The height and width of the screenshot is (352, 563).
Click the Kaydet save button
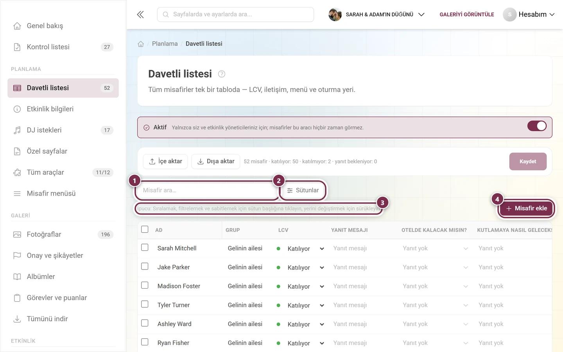pos(528,162)
